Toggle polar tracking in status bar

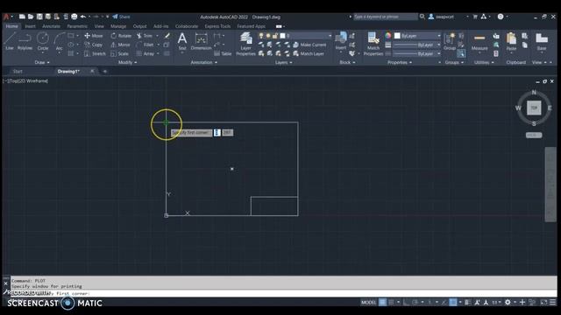tap(415, 302)
